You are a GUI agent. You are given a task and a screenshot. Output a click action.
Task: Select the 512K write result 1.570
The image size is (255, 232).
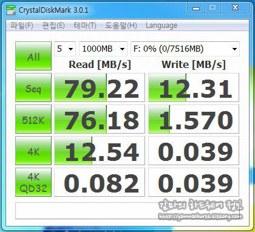(x=194, y=119)
